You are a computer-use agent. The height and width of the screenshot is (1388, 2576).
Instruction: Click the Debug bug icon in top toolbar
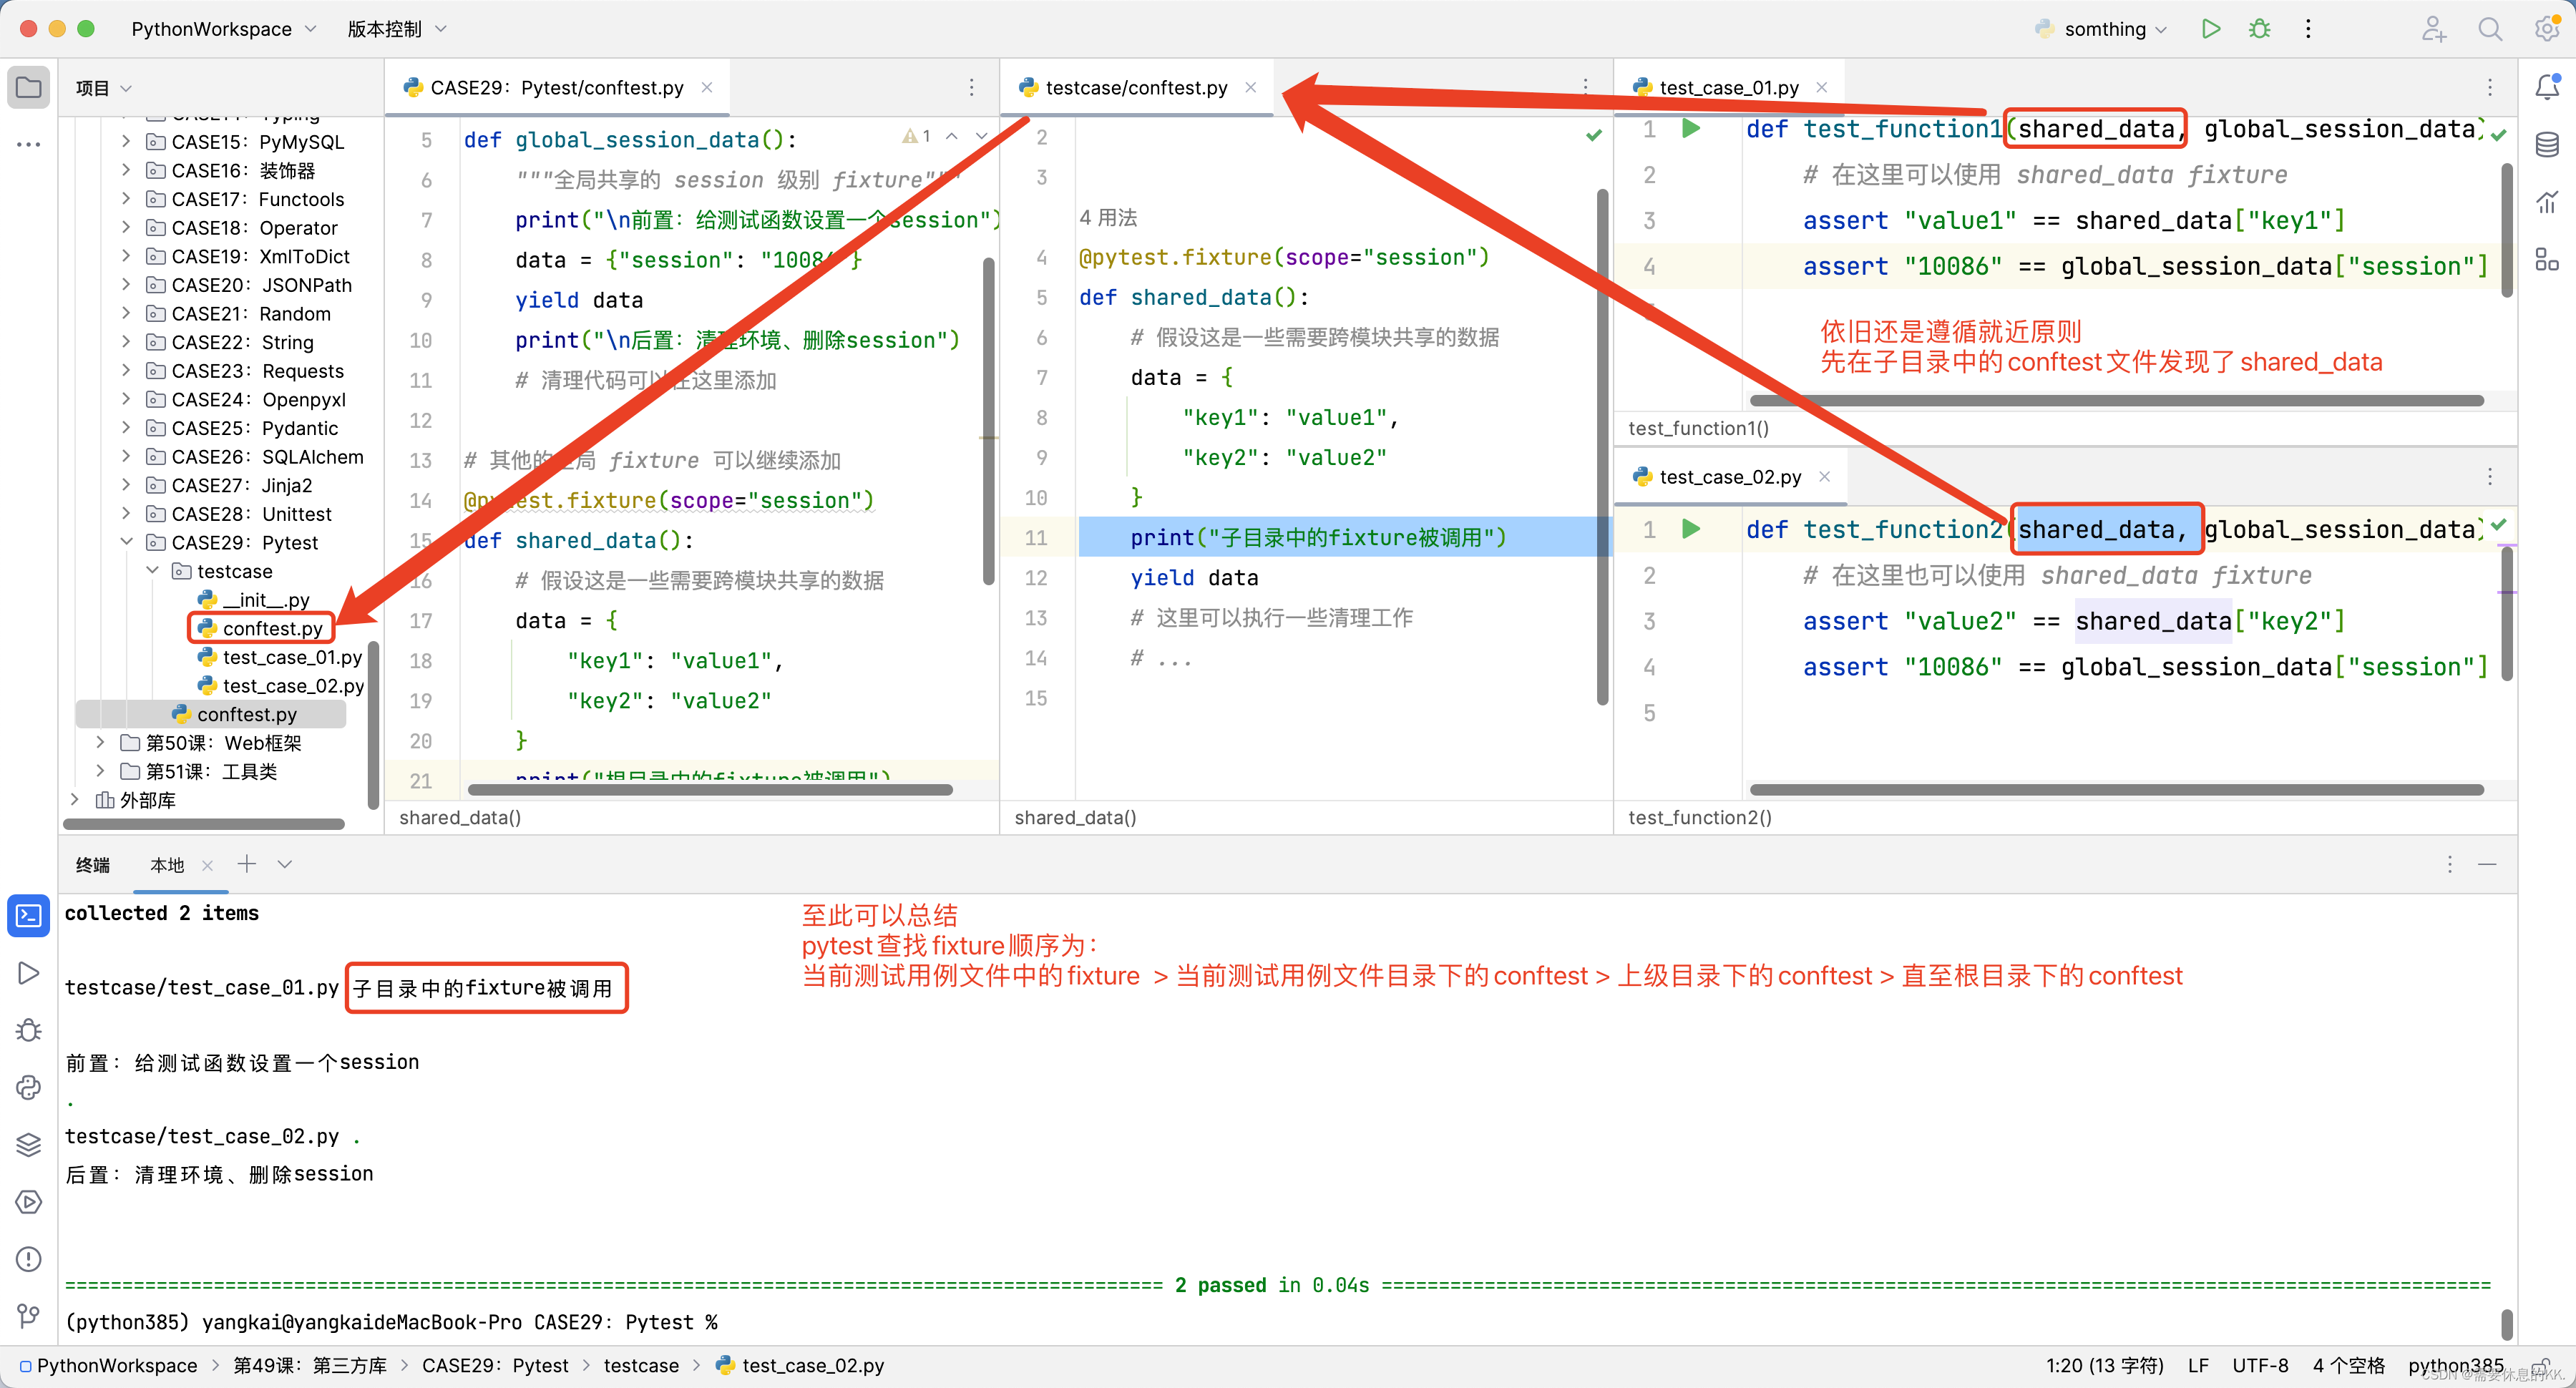click(x=2259, y=29)
